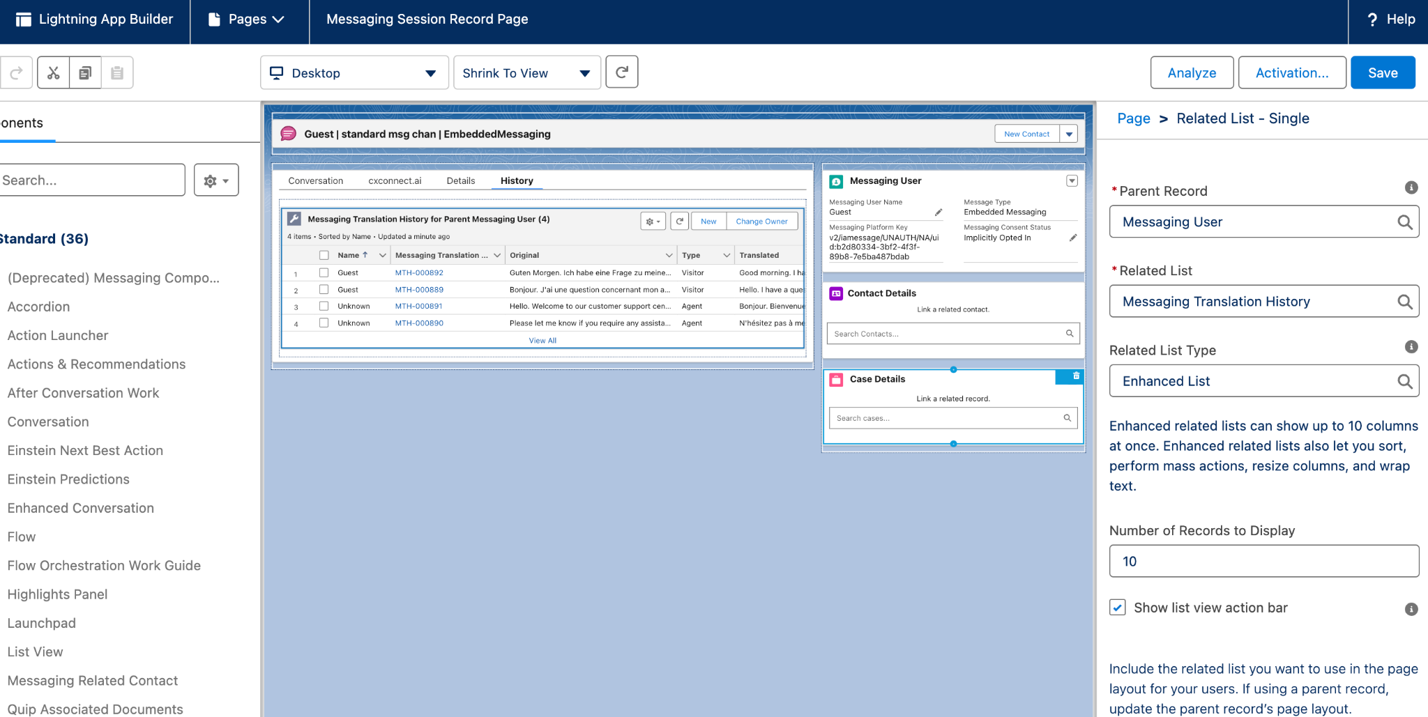Check the row for MTH-000889
The width and height of the screenshot is (1428, 717).
tap(324, 289)
